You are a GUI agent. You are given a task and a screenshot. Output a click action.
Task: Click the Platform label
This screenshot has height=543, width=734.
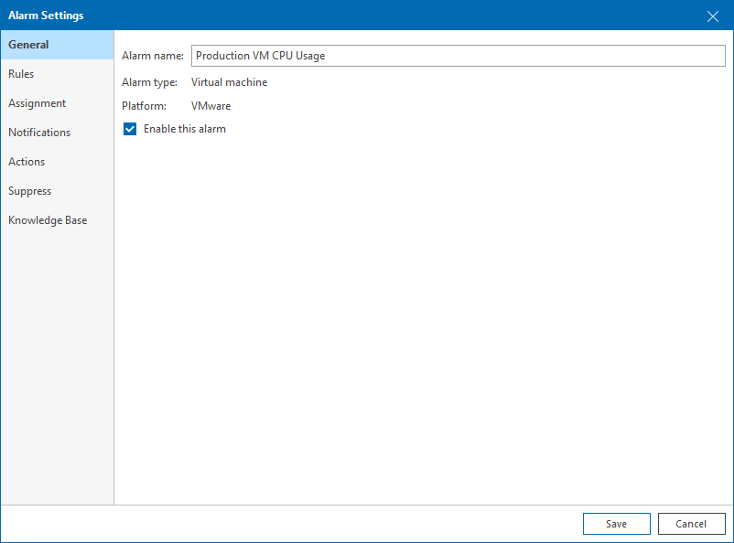tap(145, 106)
